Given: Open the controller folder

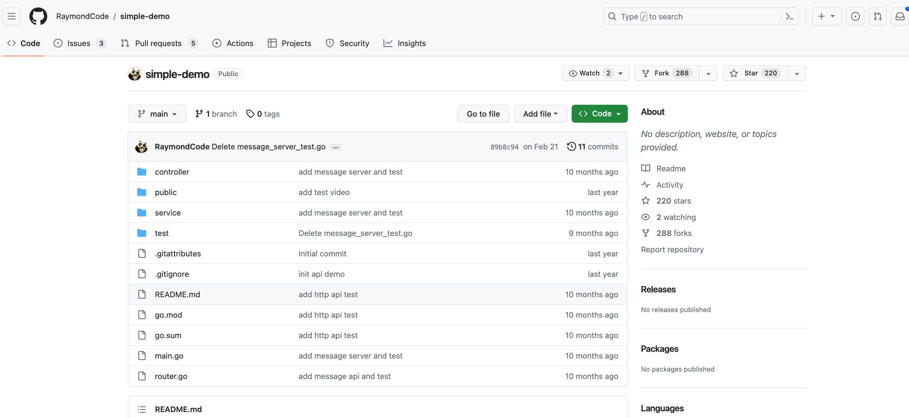Looking at the screenshot, I should pos(172,172).
